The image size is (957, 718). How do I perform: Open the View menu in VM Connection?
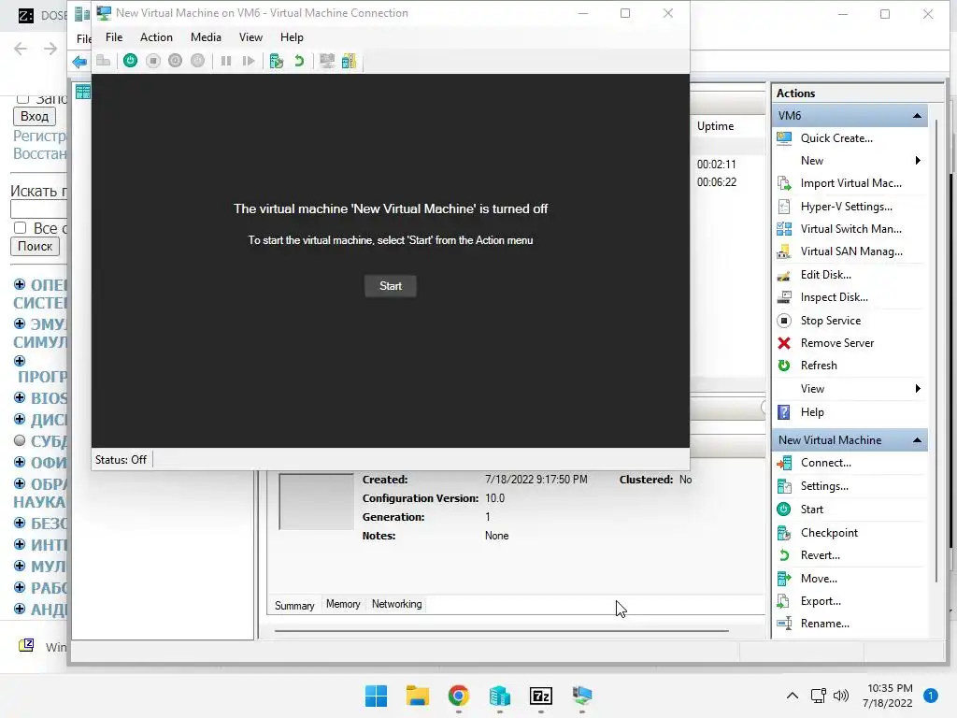[x=250, y=37]
